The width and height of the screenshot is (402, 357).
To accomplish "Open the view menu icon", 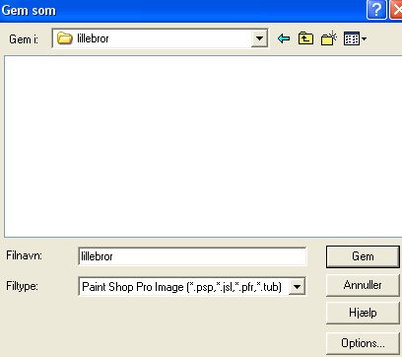I will click(x=355, y=38).
